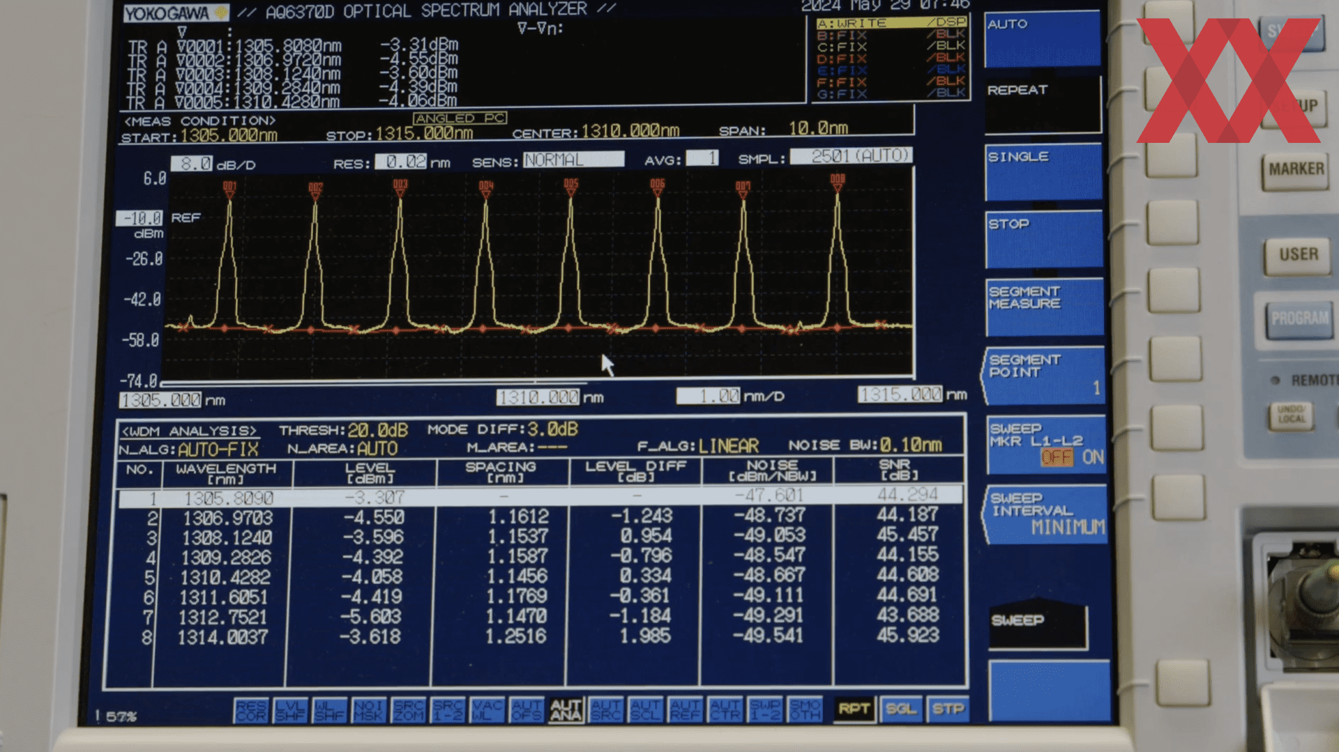
Task: Select WDM table row 1314.0037 wavelength
Action: pyautogui.click(x=222, y=637)
